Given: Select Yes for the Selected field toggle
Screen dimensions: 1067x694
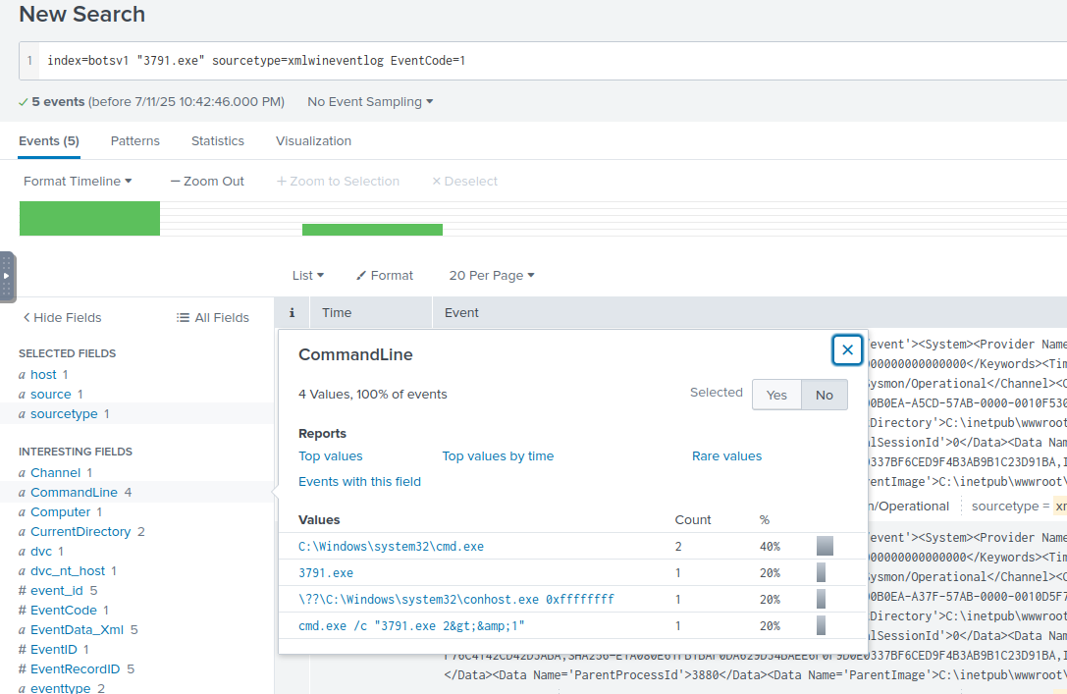Looking at the screenshot, I should coord(776,395).
